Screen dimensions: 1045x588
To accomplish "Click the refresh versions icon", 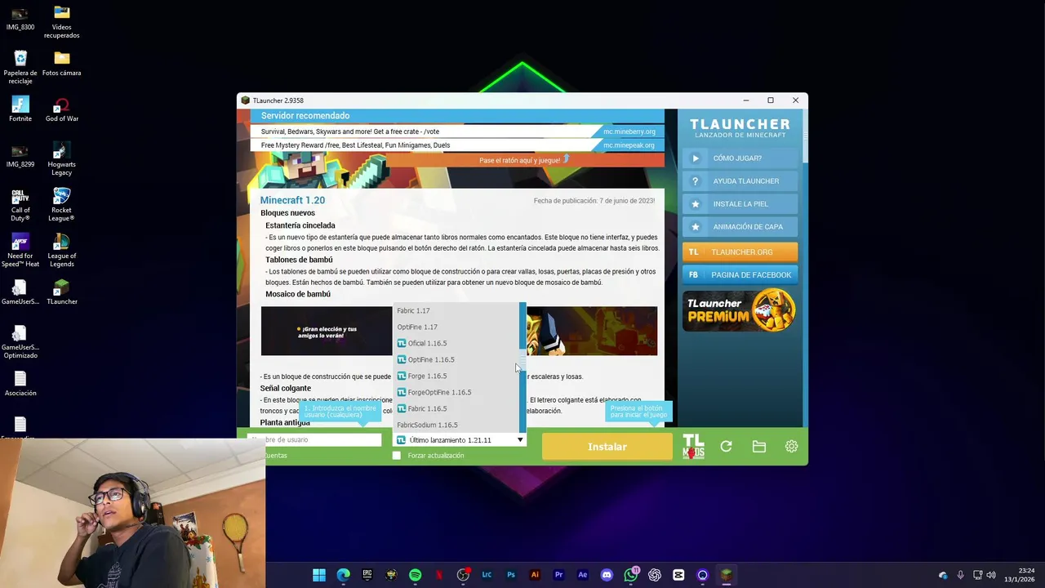I will (x=726, y=446).
